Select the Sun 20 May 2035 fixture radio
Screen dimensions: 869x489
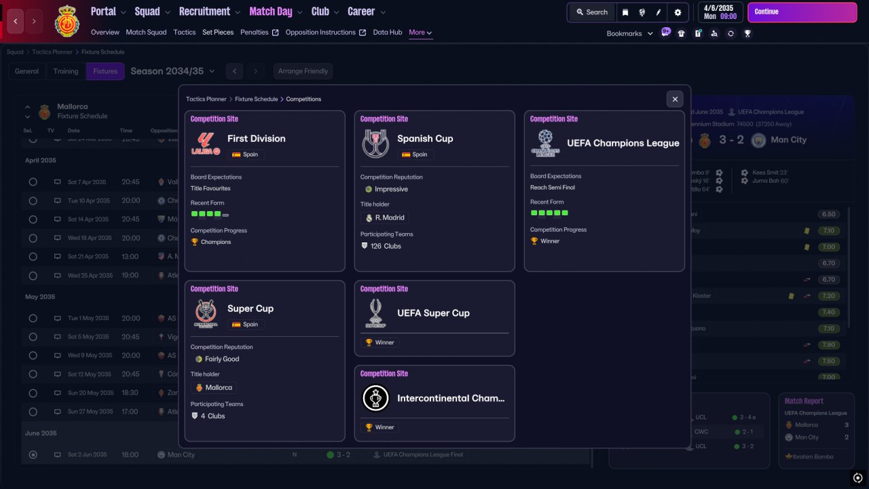33,393
